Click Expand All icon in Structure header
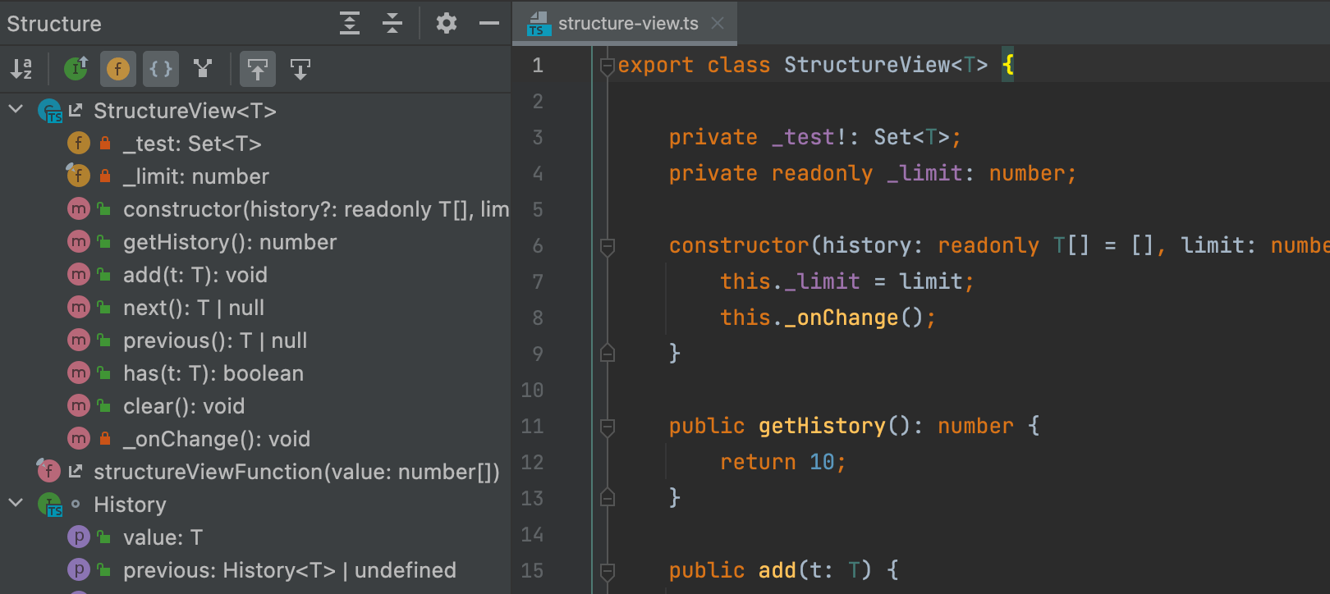Image resolution: width=1330 pixels, height=594 pixels. (x=350, y=23)
